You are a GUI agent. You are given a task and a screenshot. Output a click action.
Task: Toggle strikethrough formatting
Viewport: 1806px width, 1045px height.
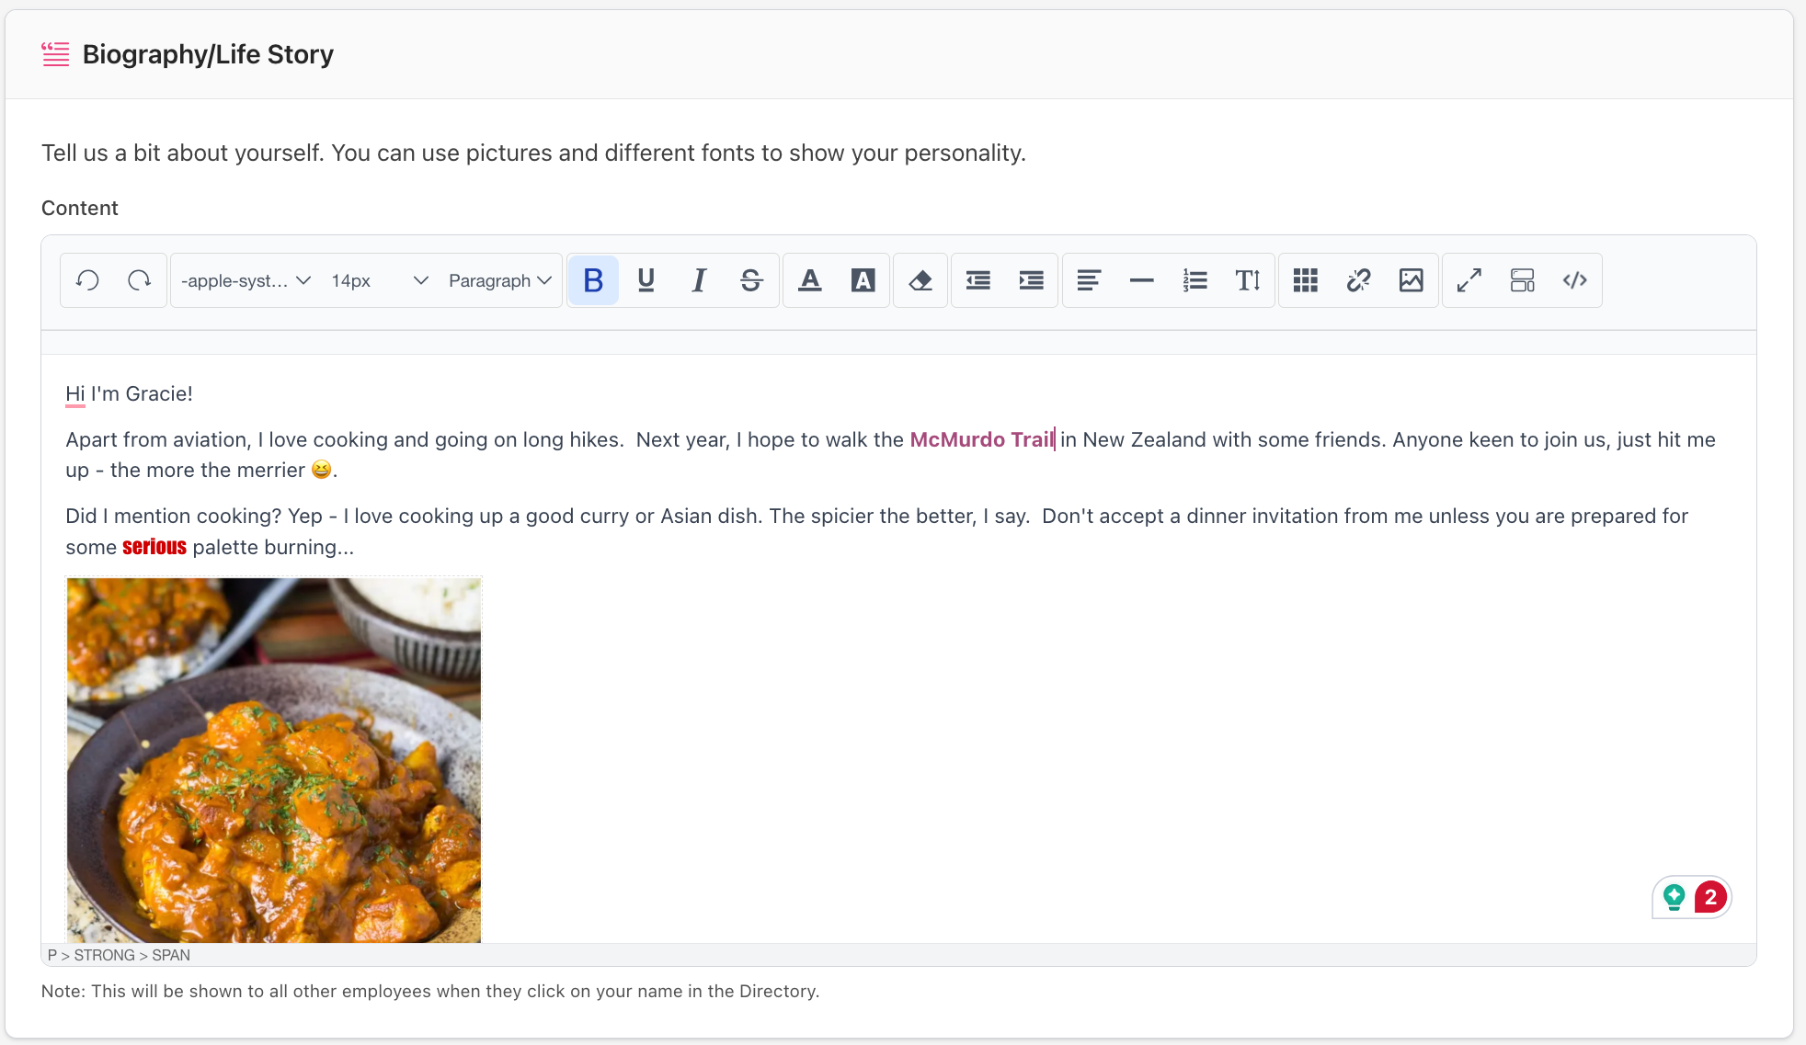(x=751, y=280)
